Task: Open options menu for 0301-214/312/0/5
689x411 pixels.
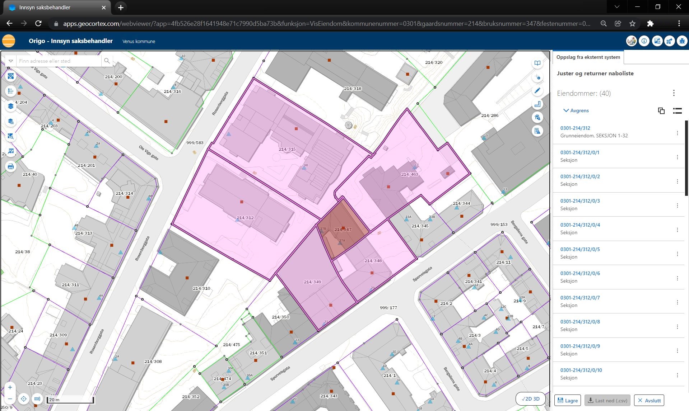Action: pos(678,254)
